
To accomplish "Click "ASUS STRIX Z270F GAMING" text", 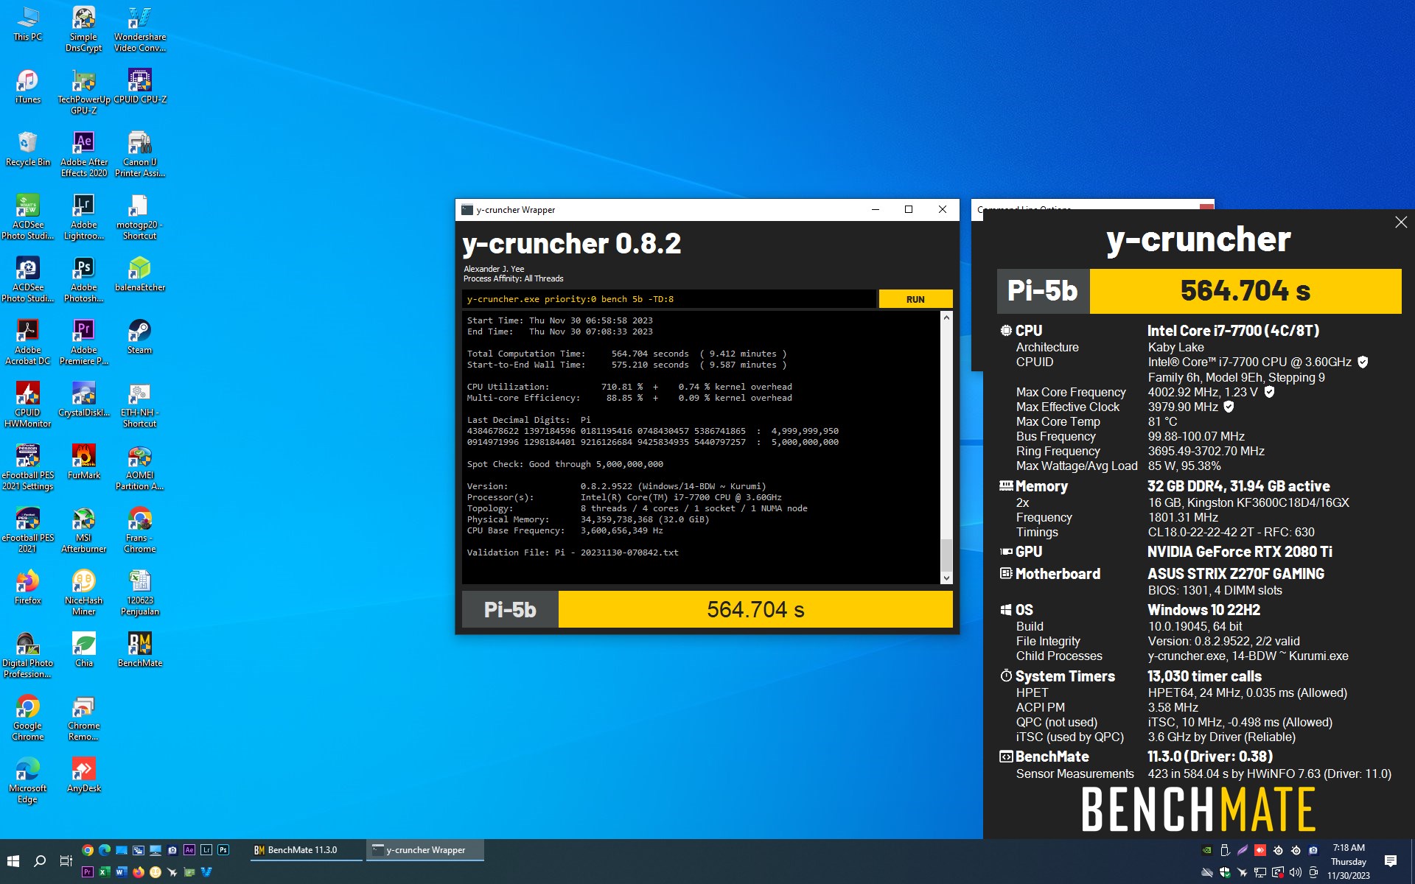I will (1236, 573).
